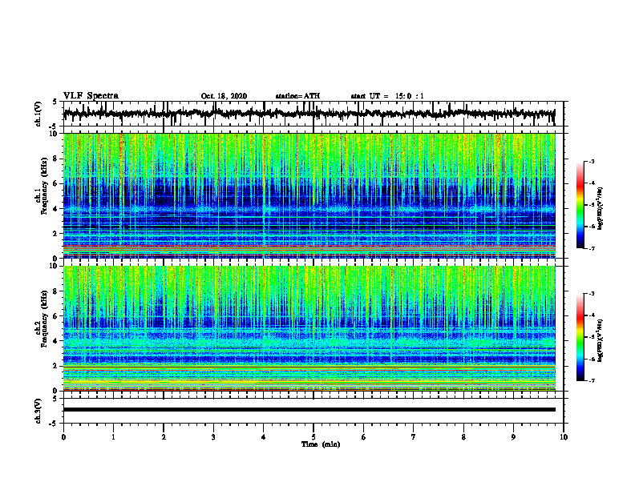Click the "Time (min)" axis label
This screenshot has height=490, width=635.
click(x=321, y=444)
